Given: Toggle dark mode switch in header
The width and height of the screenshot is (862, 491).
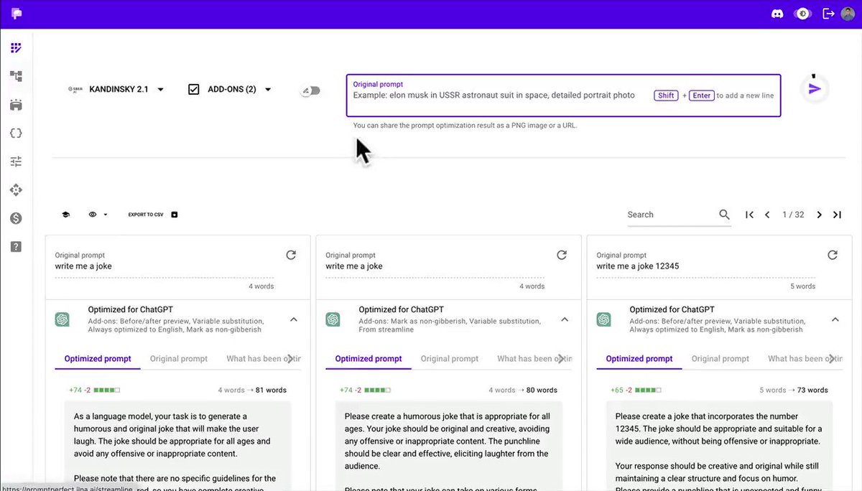Looking at the screenshot, I should [802, 14].
